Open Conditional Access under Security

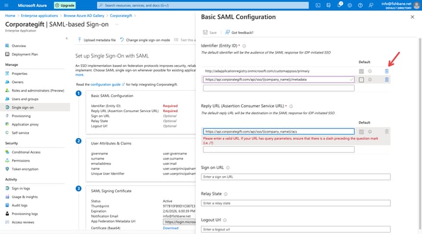26,152
